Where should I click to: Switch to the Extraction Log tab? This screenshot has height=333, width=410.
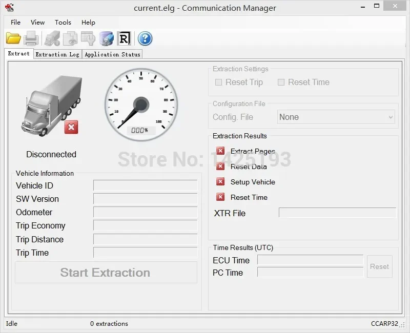click(x=57, y=54)
